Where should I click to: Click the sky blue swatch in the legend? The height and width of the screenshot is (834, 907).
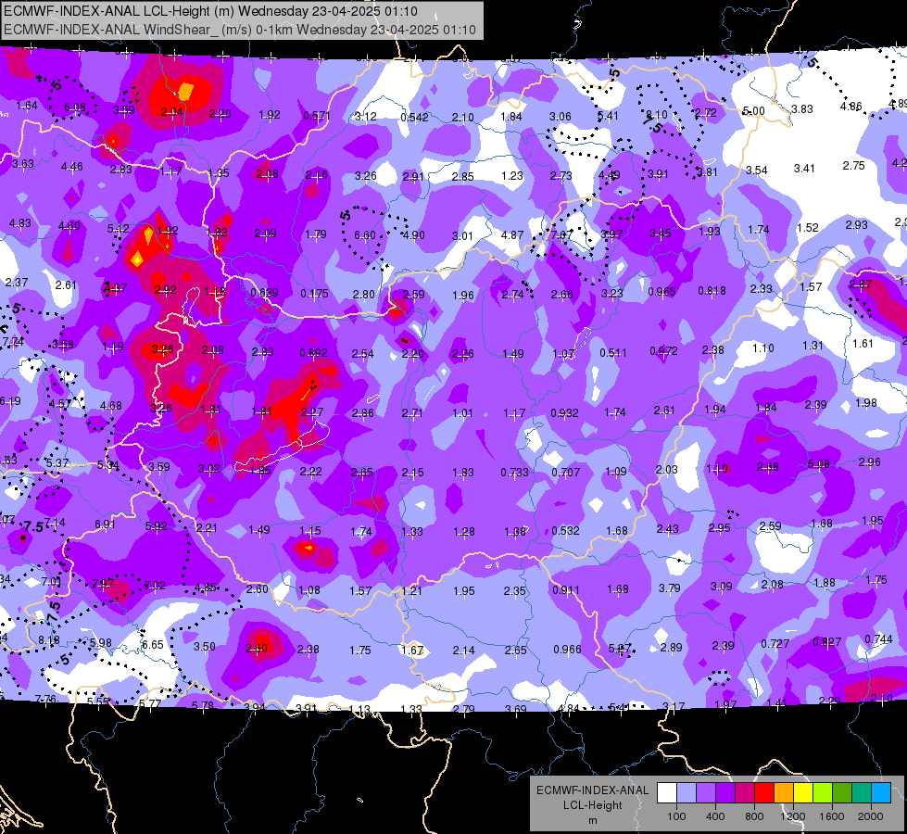881,792
